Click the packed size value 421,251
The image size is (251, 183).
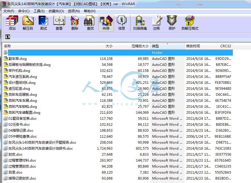click(142, 82)
